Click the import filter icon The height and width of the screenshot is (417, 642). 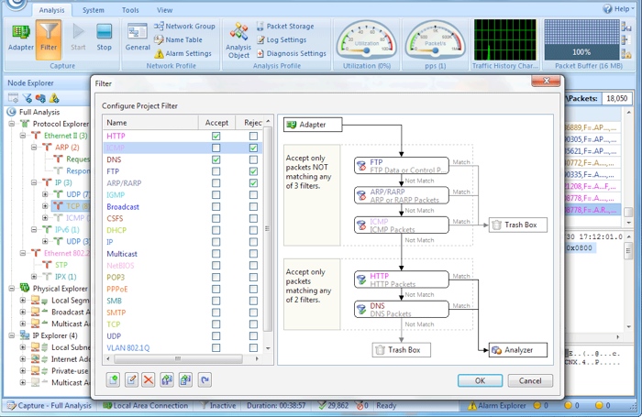(x=167, y=380)
